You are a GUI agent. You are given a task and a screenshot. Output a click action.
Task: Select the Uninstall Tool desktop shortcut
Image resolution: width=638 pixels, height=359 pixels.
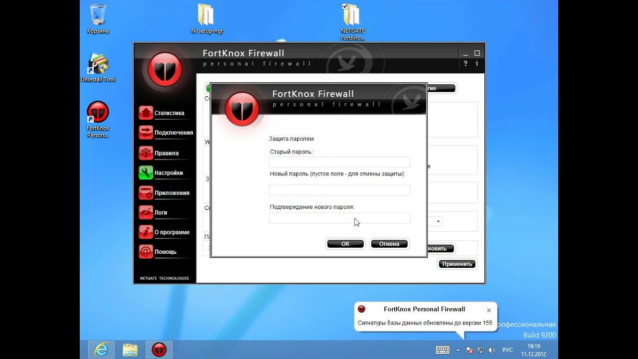click(98, 68)
